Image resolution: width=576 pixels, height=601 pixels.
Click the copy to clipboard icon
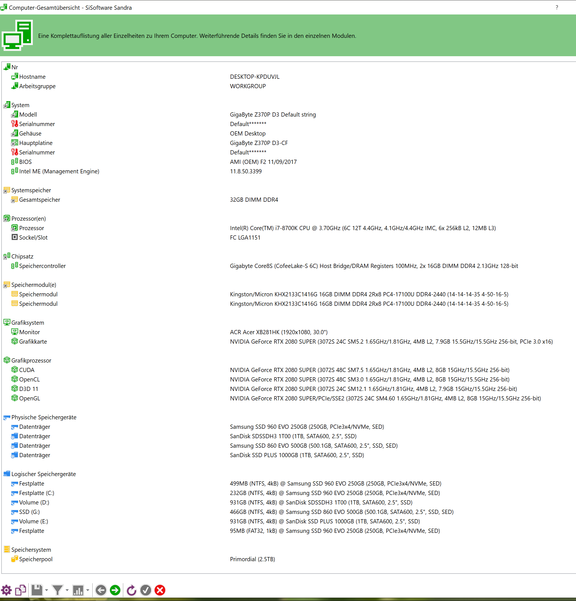[x=21, y=590]
